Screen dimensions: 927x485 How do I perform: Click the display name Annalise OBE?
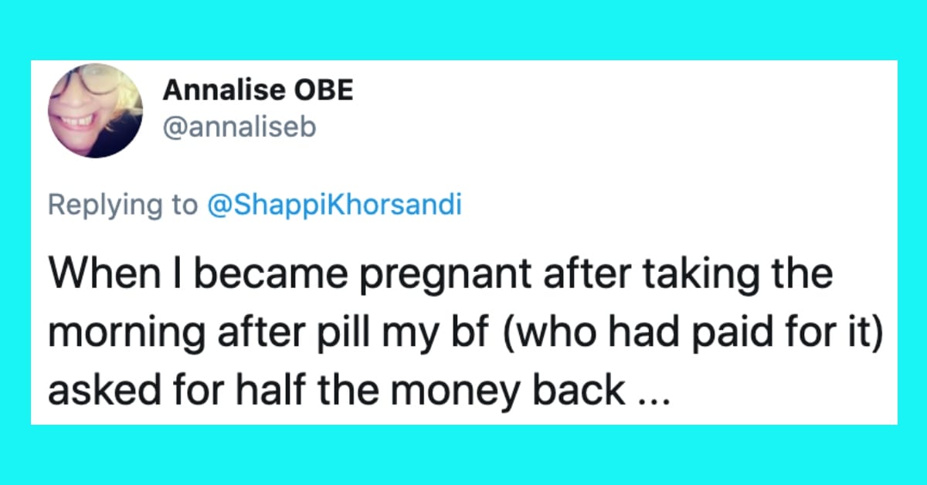(258, 91)
